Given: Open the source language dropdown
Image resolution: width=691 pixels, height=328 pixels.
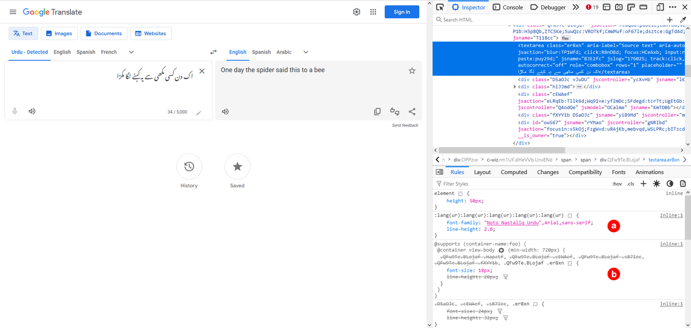Looking at the screenshot, I should pyautogui.click(x=131, y=52).
